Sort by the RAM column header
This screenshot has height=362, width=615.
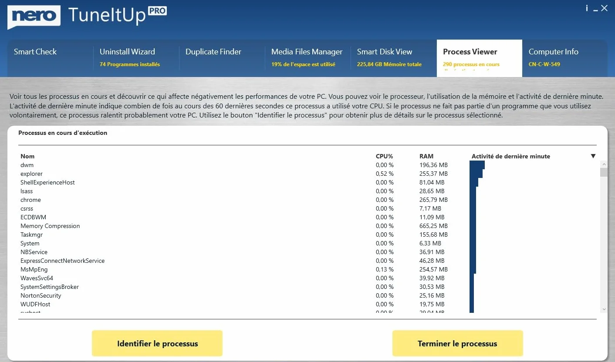426,156
